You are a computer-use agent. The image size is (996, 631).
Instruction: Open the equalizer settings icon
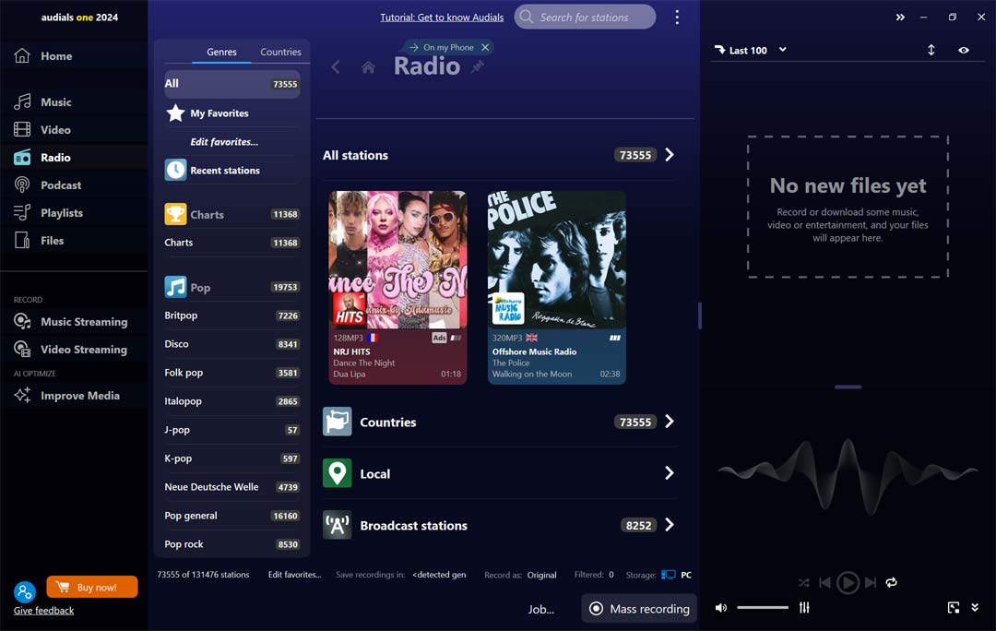click(805, 608)
